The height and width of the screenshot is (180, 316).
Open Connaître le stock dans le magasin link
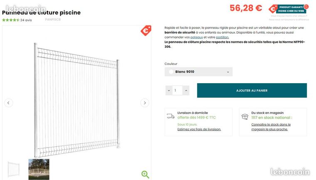[x=271, y=127]
